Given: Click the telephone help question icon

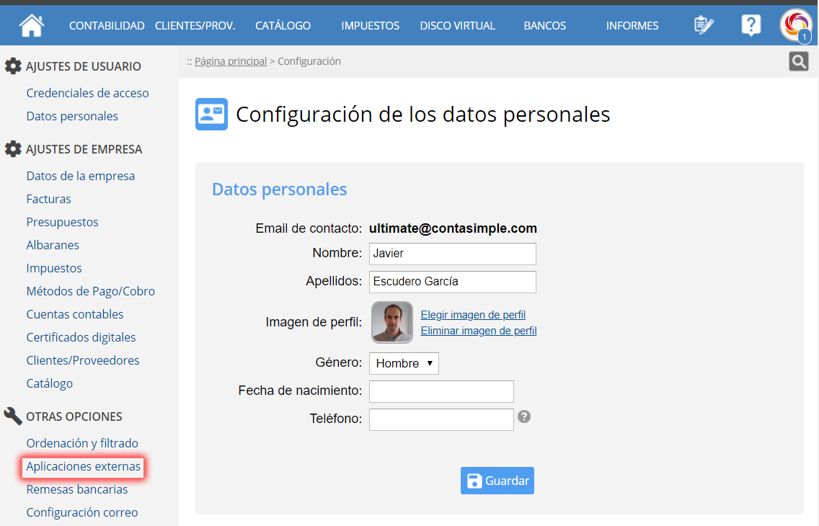Looking at the screenshot, I should [524, 416].
